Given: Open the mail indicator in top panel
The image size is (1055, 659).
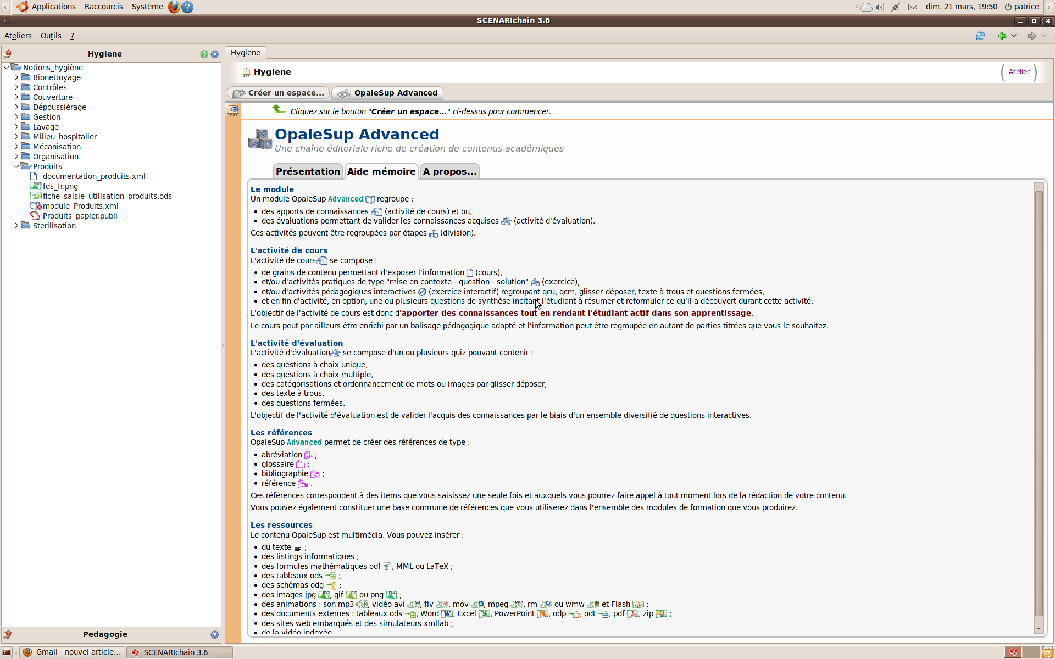Looking at the screenshot, I should pyautogui.click(x=913, y=7).
